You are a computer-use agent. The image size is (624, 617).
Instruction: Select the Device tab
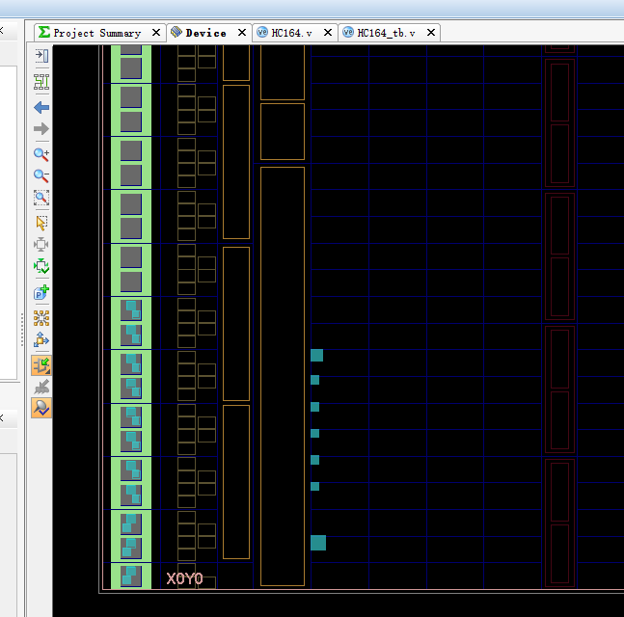click(x=205, y=33)
